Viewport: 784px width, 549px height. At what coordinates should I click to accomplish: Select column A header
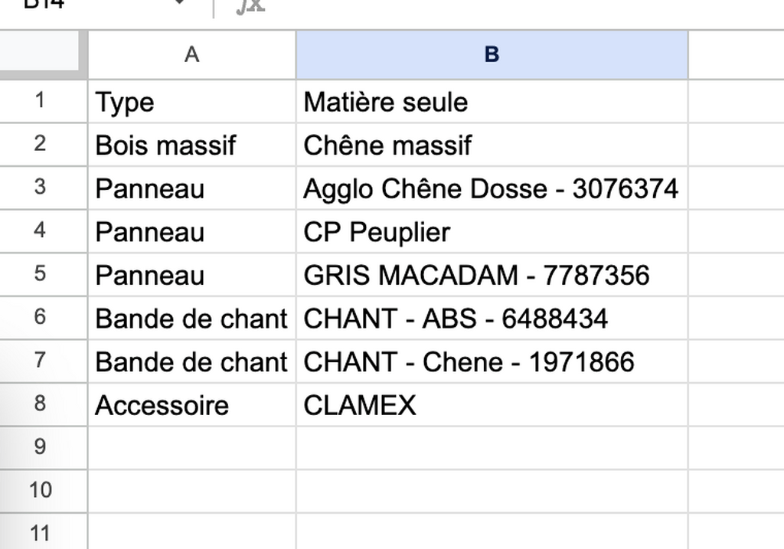click(x=192, y=54)
